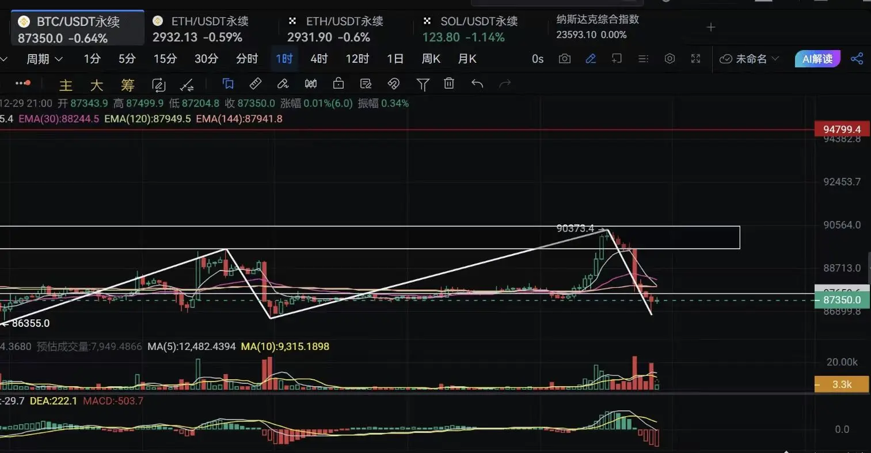Click the EMA(120):87949.5 indicator label
The width and height of the screenshot is (871, 453).
click(147, 119)
